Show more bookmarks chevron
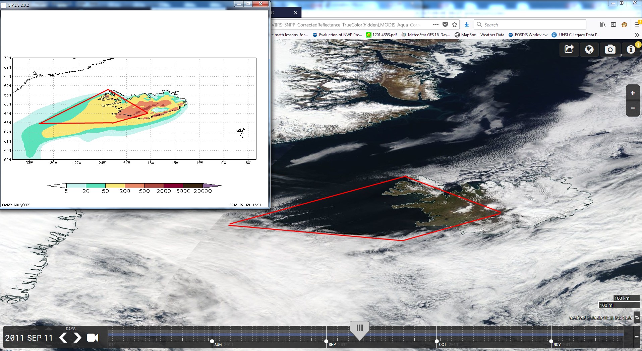The height and width of the screenshot is (351, 642). pos(637,35)
